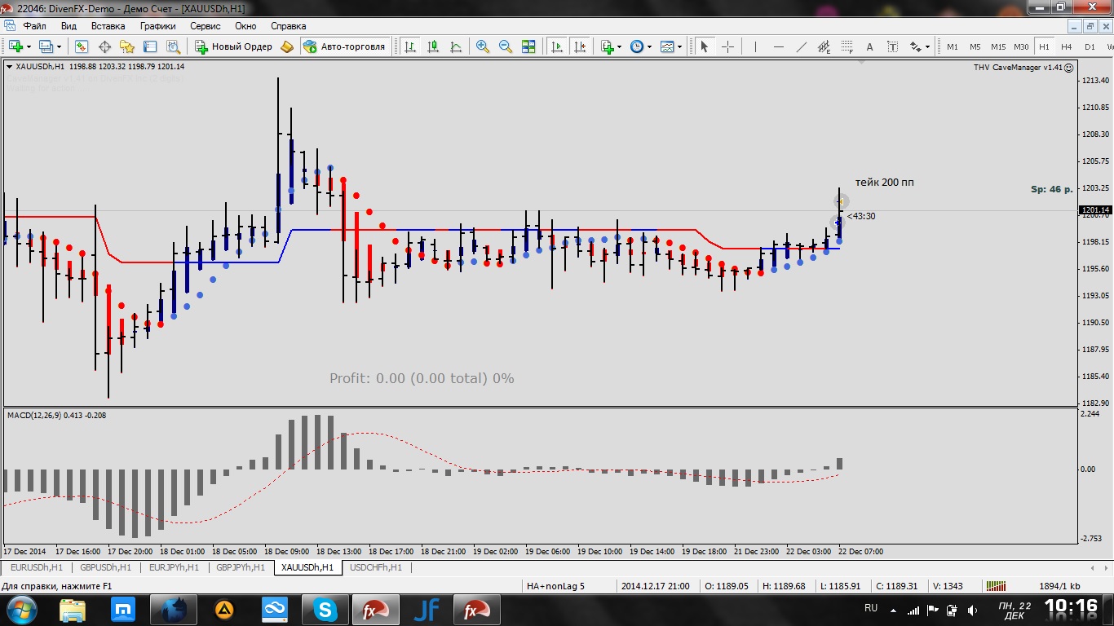Select the 'тейк 200 пп' chart label
This screenshot has height=626, width=1114.
pyautogui.click(x=885, y=182)
